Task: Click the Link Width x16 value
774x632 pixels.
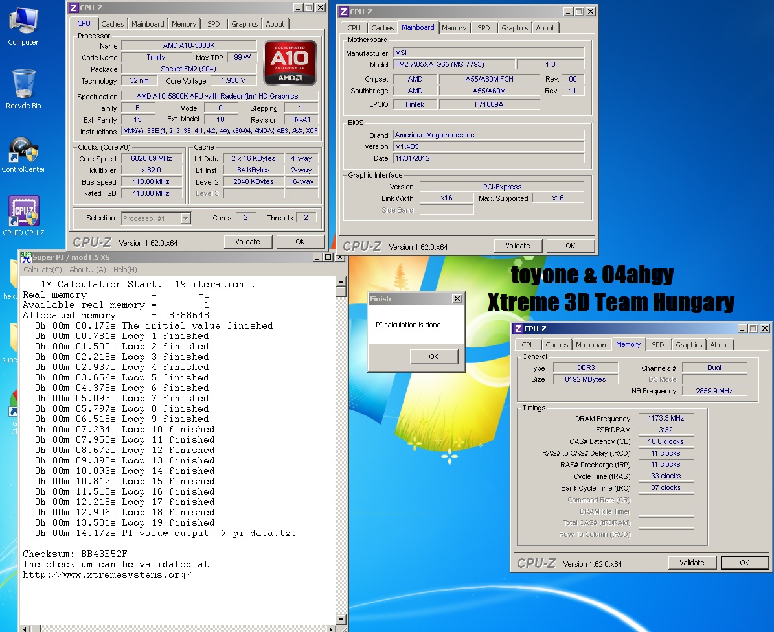Action: (447, 198)
